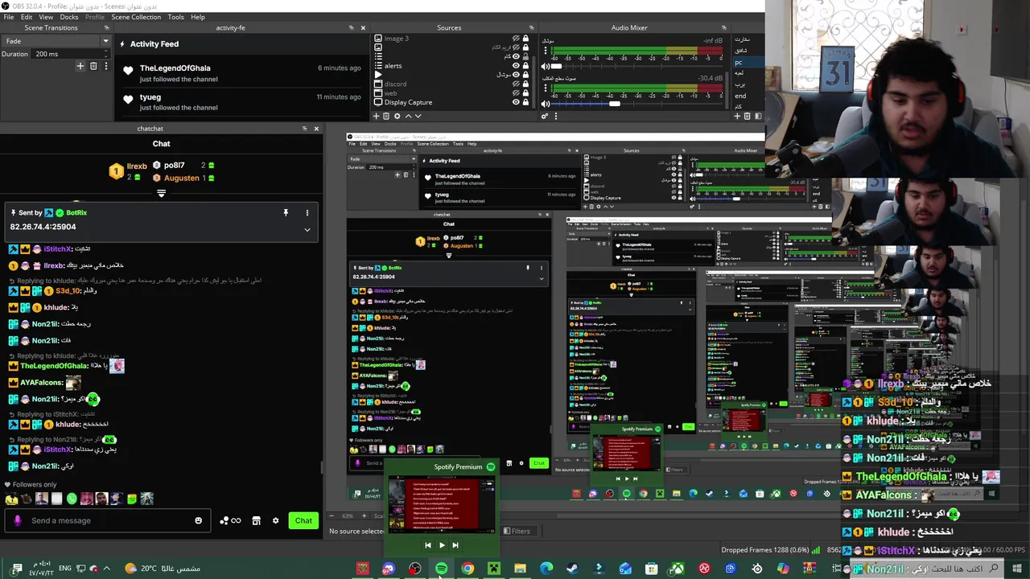Select the alerts source row
The height and width of the screenshot is (579, 1030).
451,66
